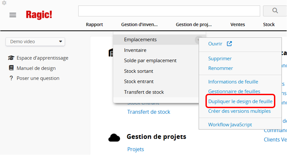Click into the top search field
This screenshot has height=156, width=287.
click(x=169, y=11)
